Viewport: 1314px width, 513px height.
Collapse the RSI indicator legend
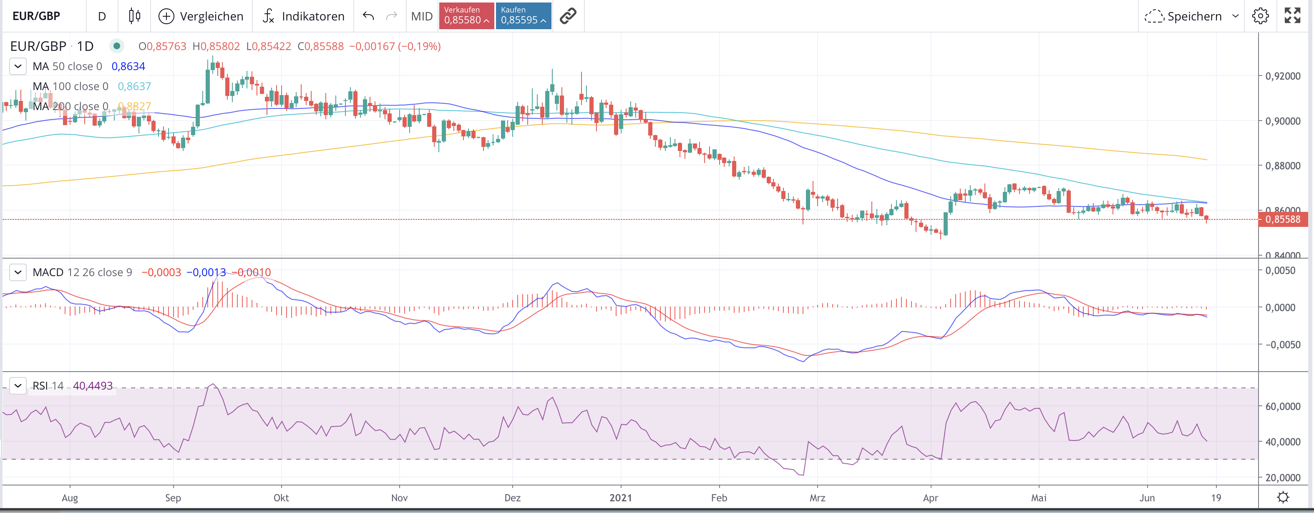coord(18,385)
